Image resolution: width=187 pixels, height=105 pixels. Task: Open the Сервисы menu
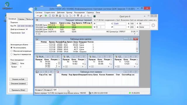coord(90,13)
